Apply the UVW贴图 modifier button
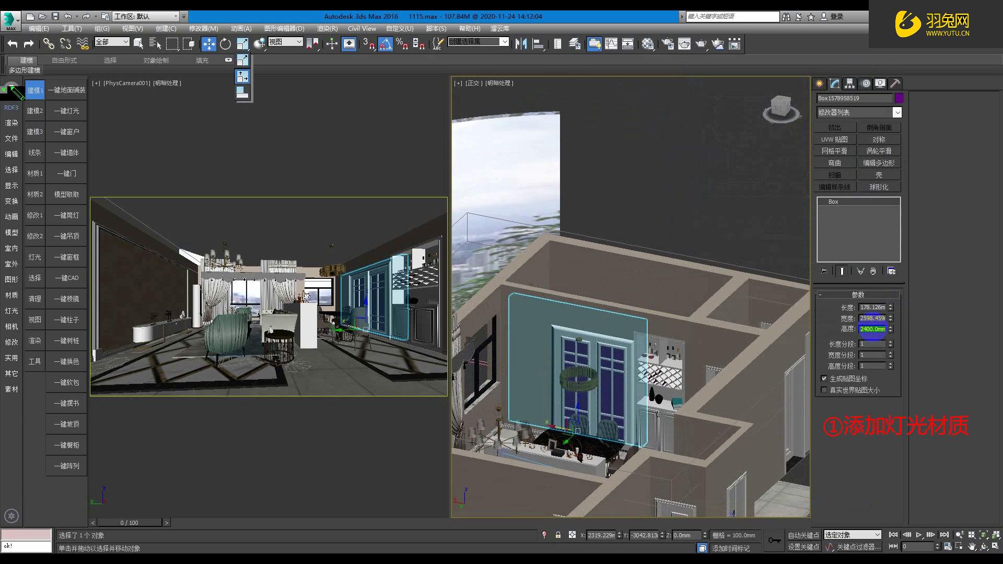The height and width of the screenshot is (564, 1003). (x=834, y=139)
